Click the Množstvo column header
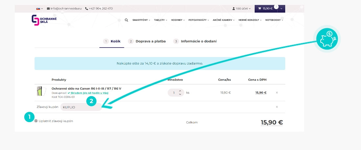This screenshot has width=361, height=150. coord(175,80)
